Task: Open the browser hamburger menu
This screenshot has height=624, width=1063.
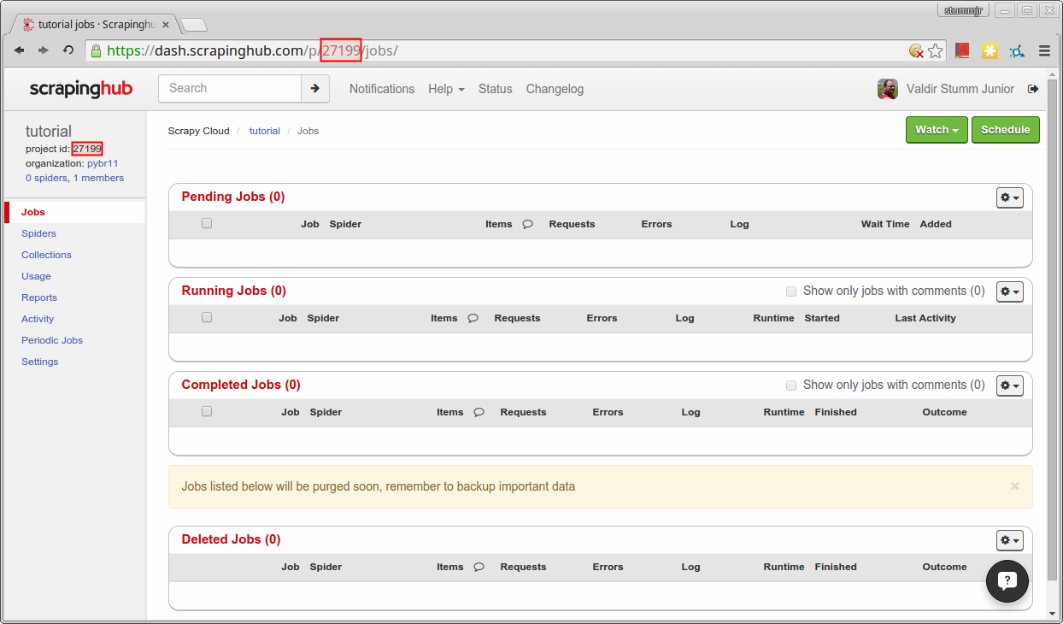Action: point(1044,50)
